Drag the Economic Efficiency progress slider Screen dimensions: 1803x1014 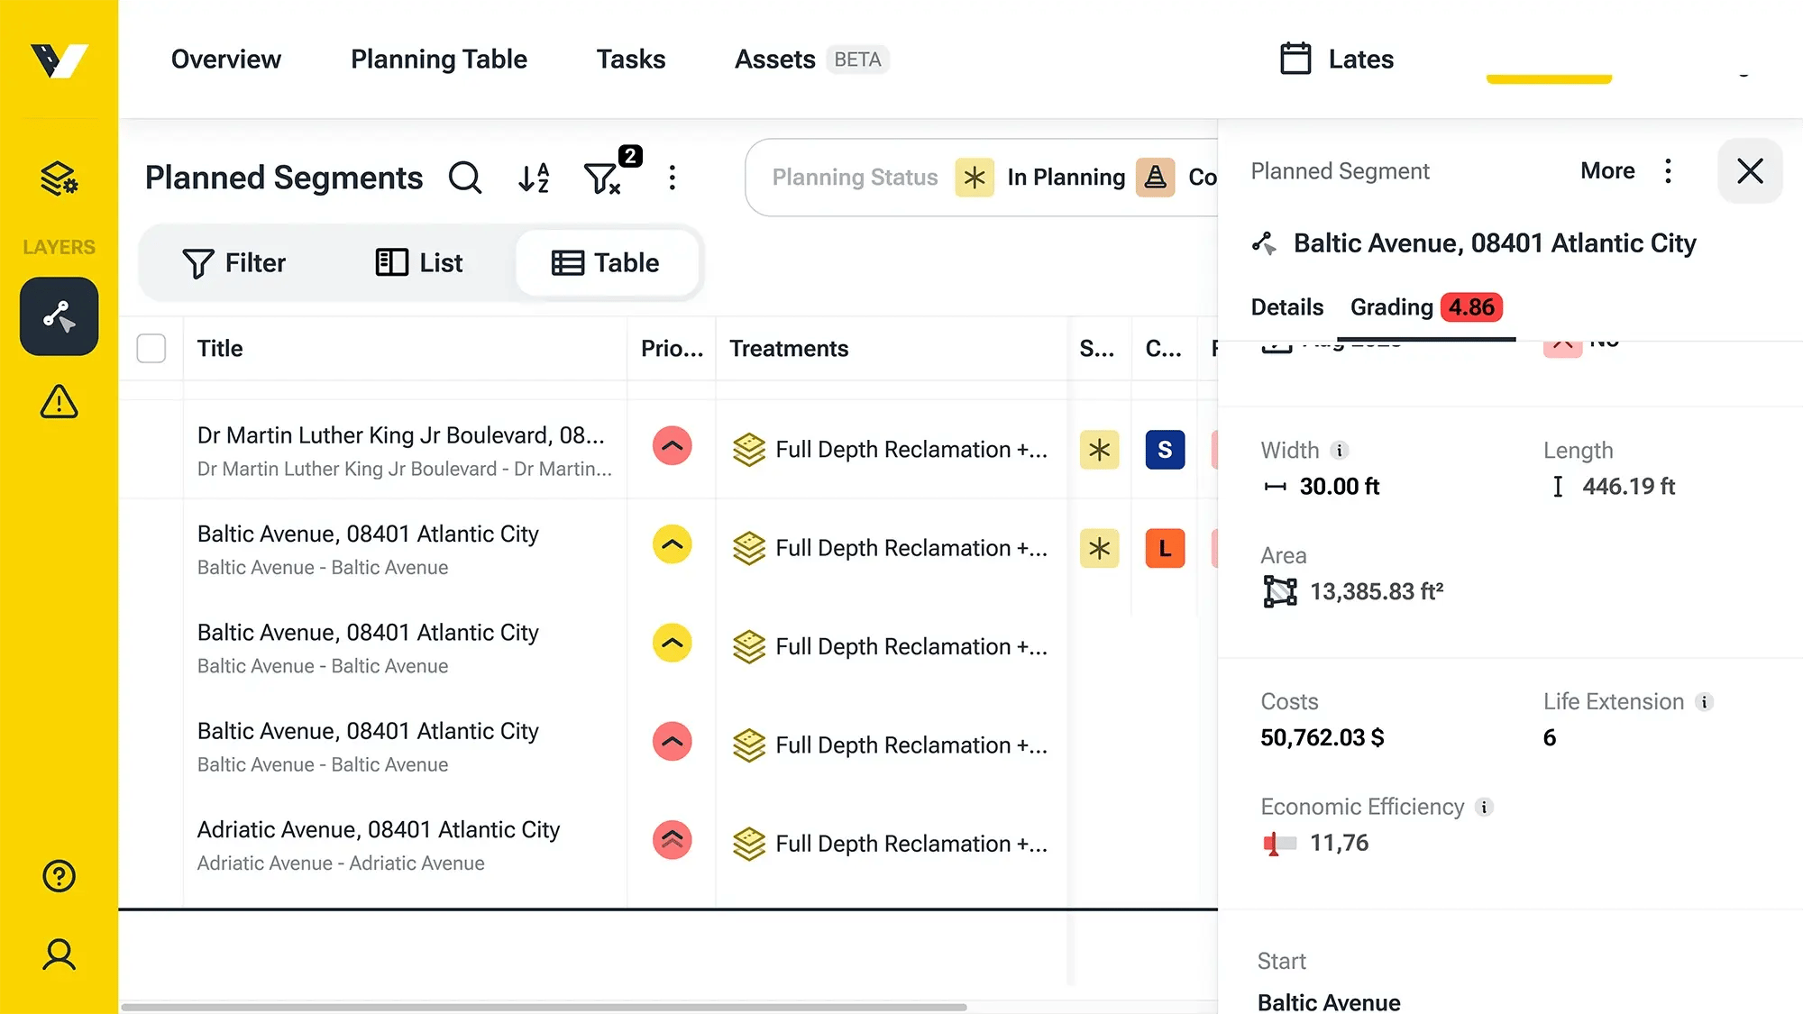1273,843
